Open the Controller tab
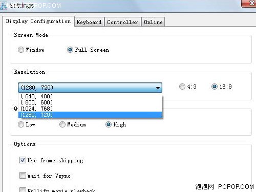 [123, 22]
